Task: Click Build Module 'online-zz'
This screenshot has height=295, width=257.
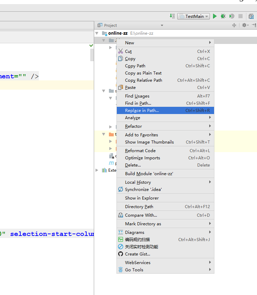Action: tap(165, 174)
